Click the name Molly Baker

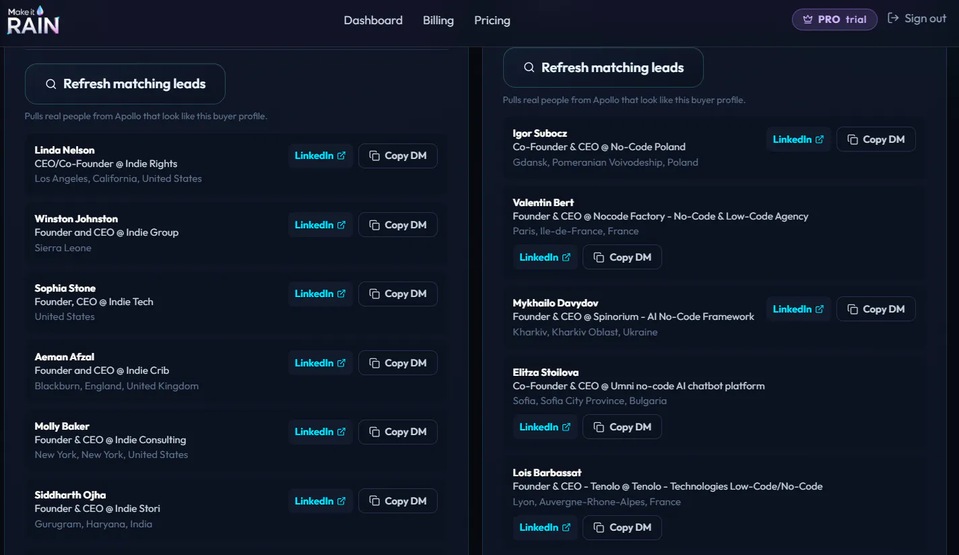[x=62, y=426]
